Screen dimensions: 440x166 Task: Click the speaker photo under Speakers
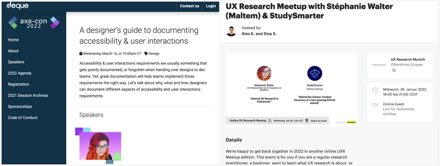click(x=100, y=146)
